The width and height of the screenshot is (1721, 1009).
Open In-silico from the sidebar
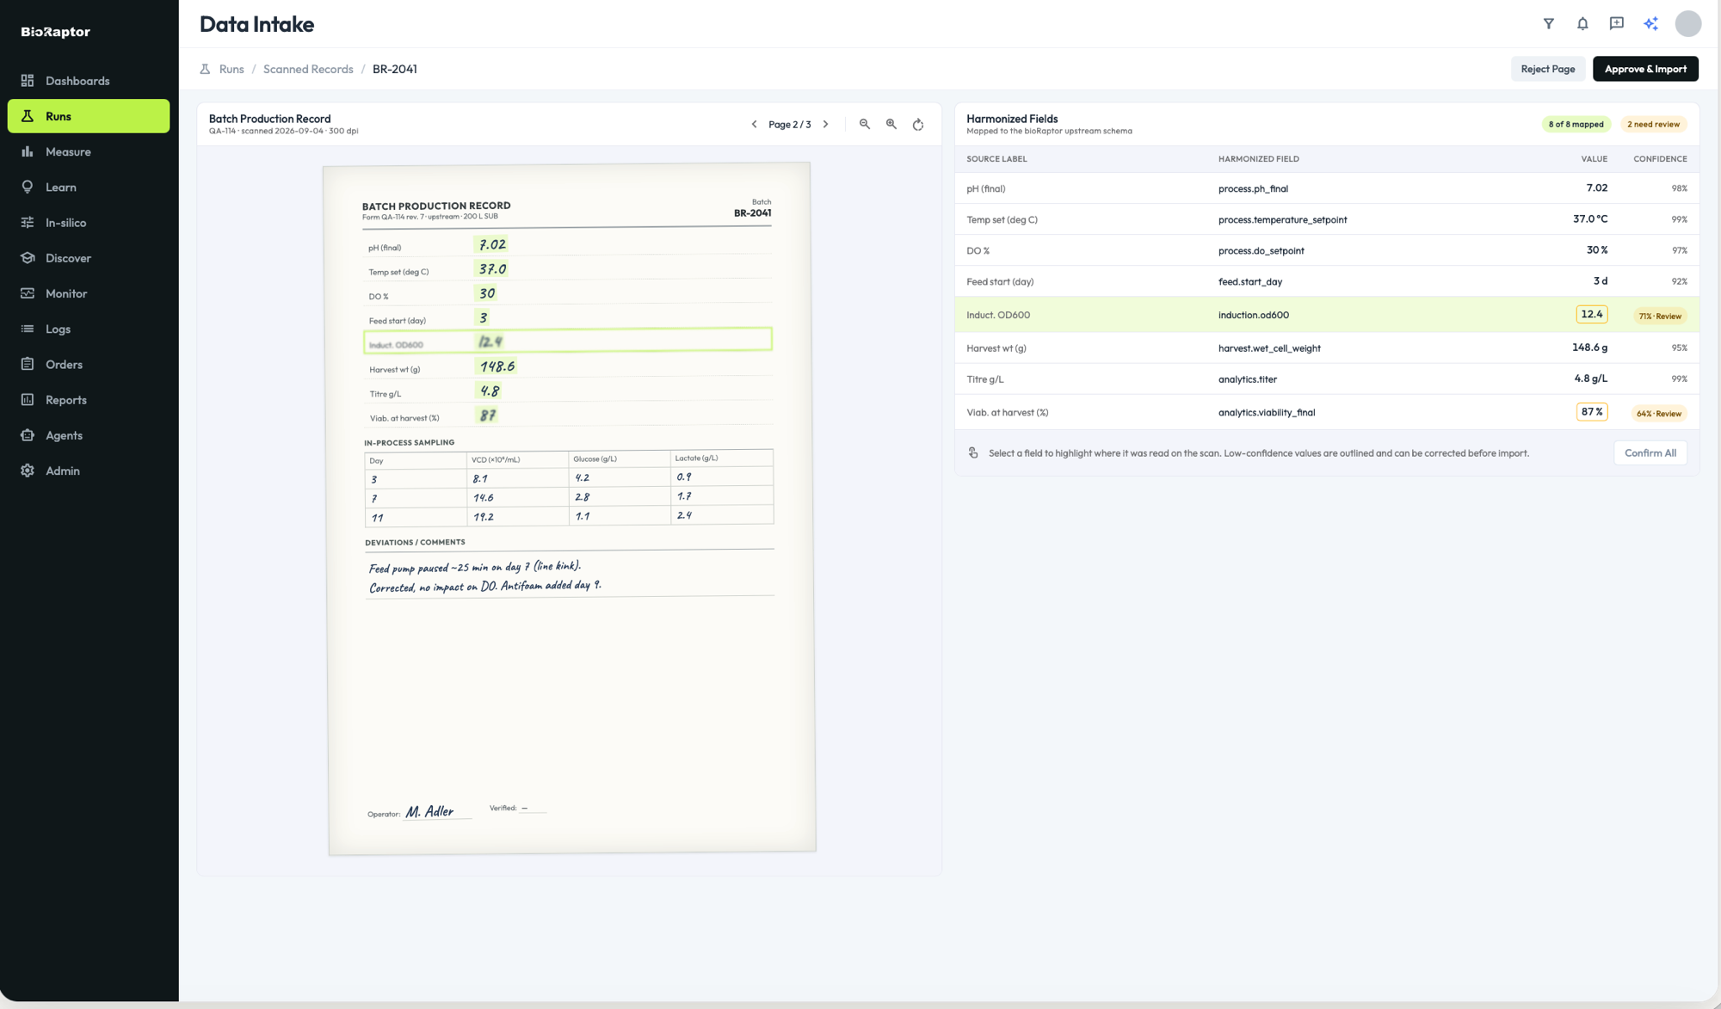89,223
